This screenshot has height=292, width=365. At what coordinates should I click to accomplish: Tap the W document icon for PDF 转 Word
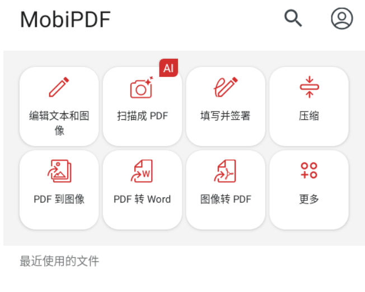click(142, 171)
